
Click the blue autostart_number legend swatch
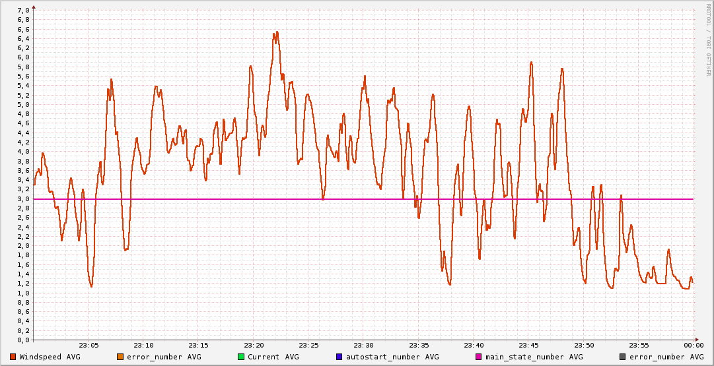(339, 357)
